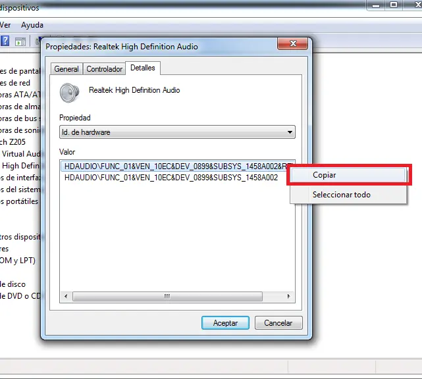Viewport: 422px width, 379px height.
Task: Click the horizontal scrollbar left arrow
Action: tap(66, 296)
